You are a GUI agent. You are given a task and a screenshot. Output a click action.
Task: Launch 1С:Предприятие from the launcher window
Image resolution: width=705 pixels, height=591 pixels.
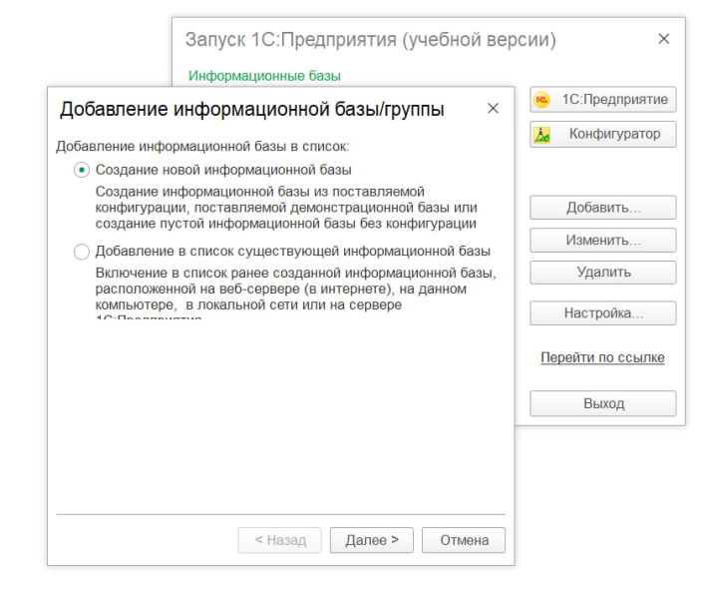pyautogui.click(x=603, y=99)
